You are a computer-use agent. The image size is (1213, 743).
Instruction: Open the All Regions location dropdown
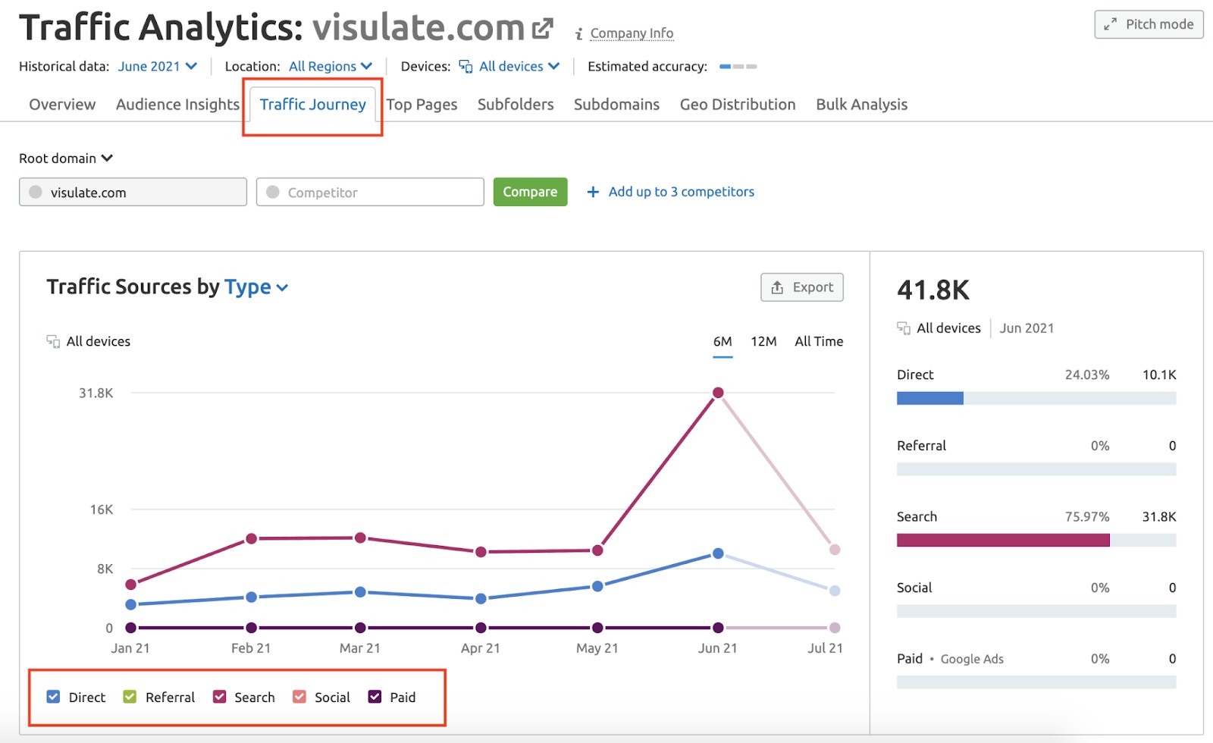click(x=331, y=67)
